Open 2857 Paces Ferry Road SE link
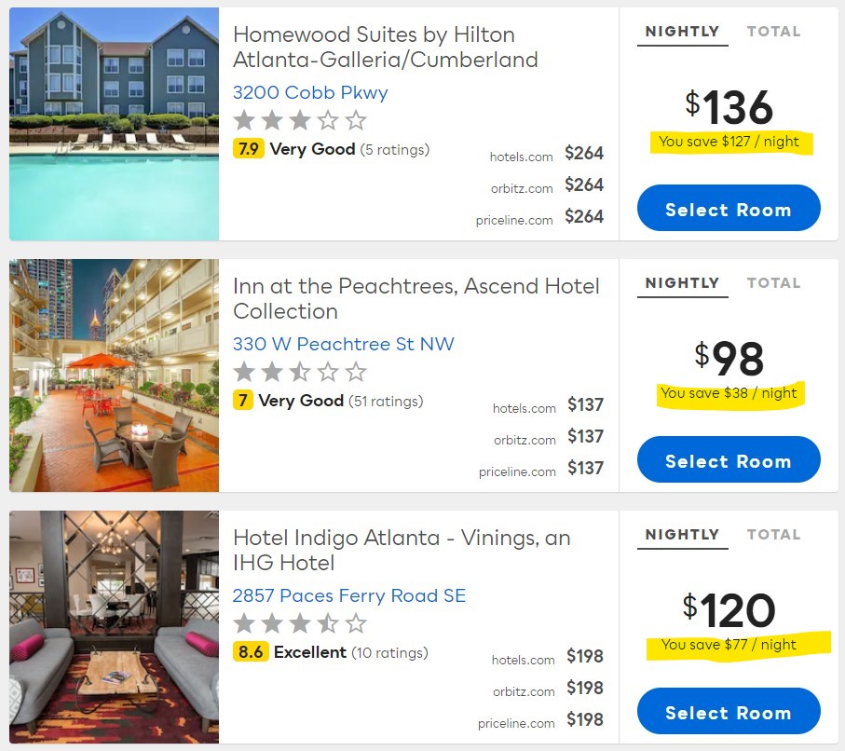The width and height of the screenshot is (845, 751). [348, 596]
